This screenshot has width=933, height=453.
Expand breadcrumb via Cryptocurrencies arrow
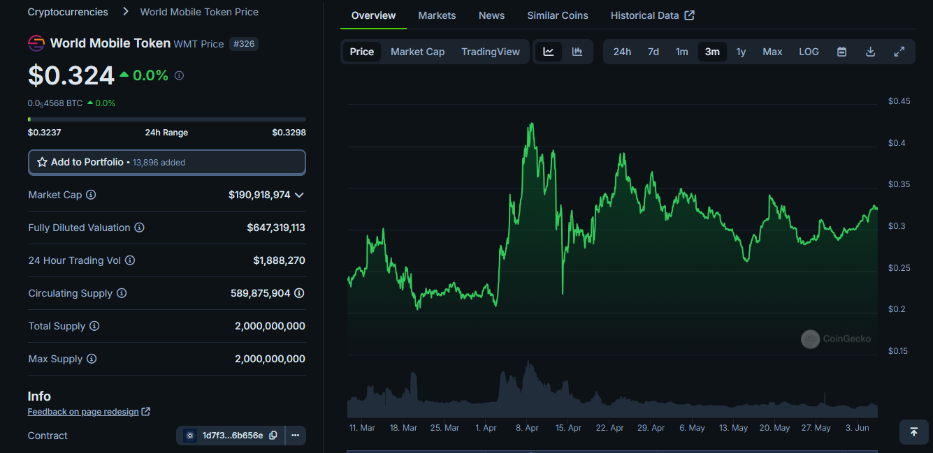124,12
